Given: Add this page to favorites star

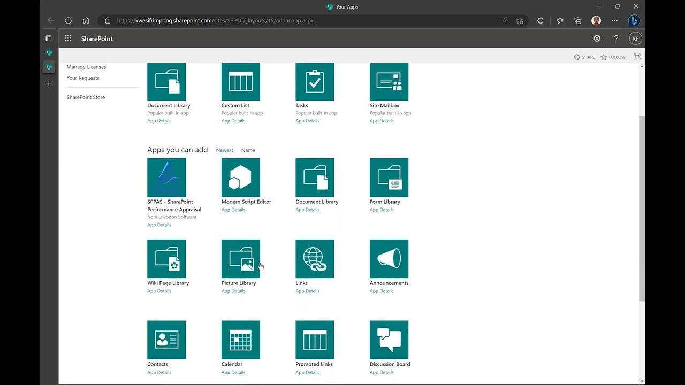Looking at the screenshot, I should (520, 20).
